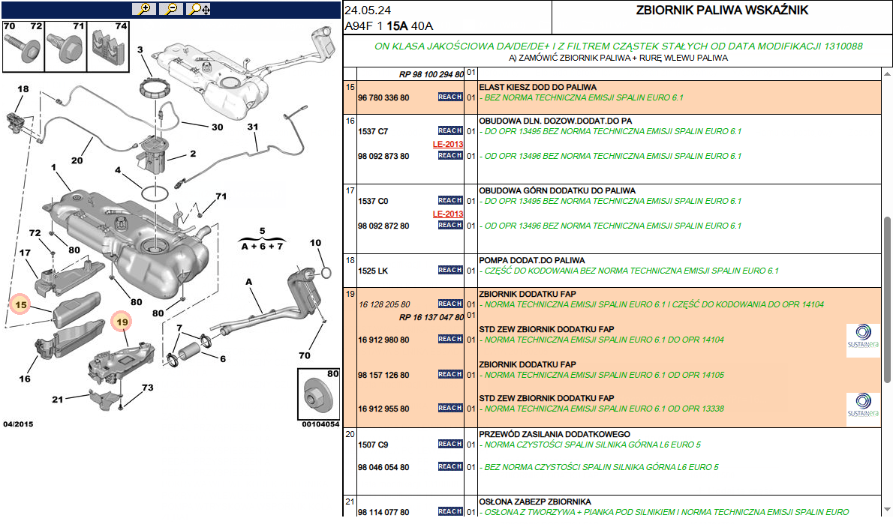Select diagram callout 31

pos(253,127)
